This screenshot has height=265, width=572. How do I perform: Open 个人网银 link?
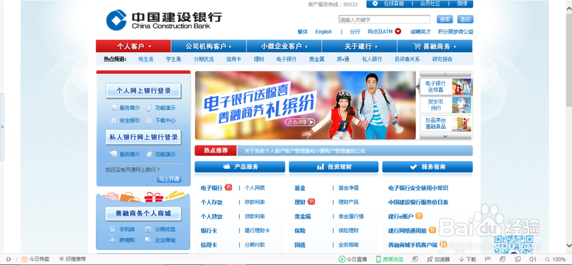tap(255, 188)
